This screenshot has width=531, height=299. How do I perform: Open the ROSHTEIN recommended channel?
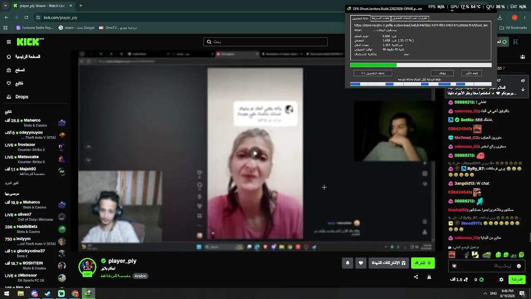(x=35, y=266)
